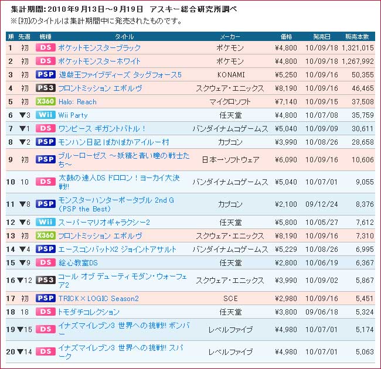
Task: Click the X360 badge next to Halo: Reach
Action: (46, 101)
